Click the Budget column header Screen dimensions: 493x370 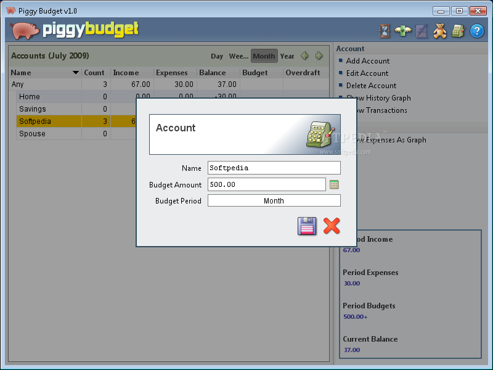261,73
